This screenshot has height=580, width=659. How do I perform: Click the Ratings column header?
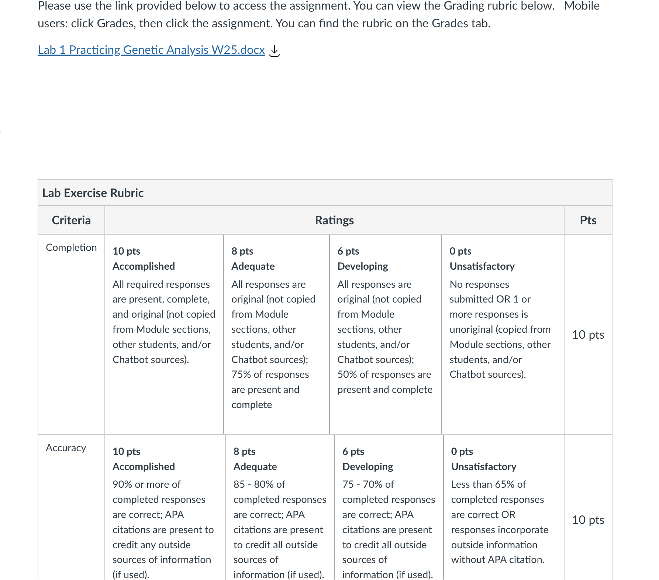[x=334, y=220]
